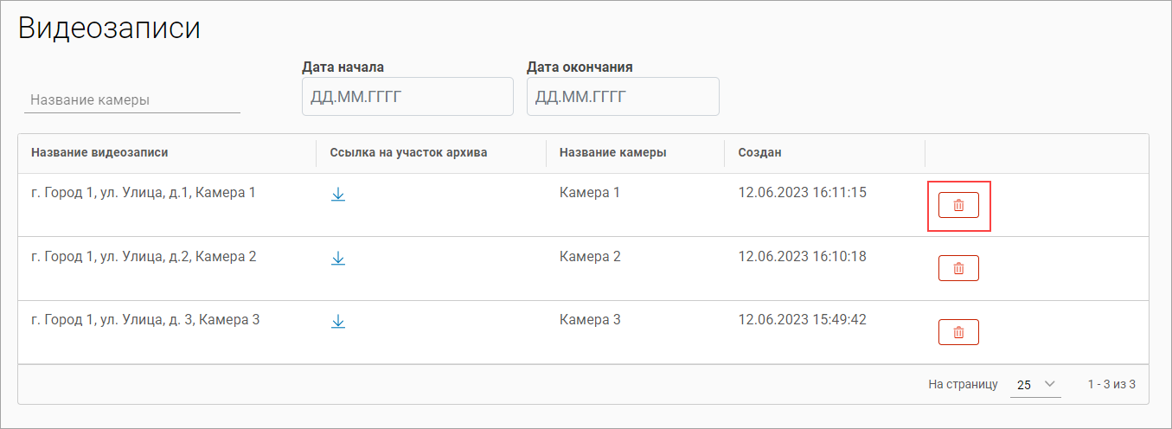Click the Видеозаписи page heading
The width and height of the screenshot is (1172, 429).
[x=109, y=28]
